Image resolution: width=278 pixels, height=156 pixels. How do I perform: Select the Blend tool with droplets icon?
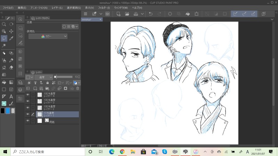coord(4,75)
